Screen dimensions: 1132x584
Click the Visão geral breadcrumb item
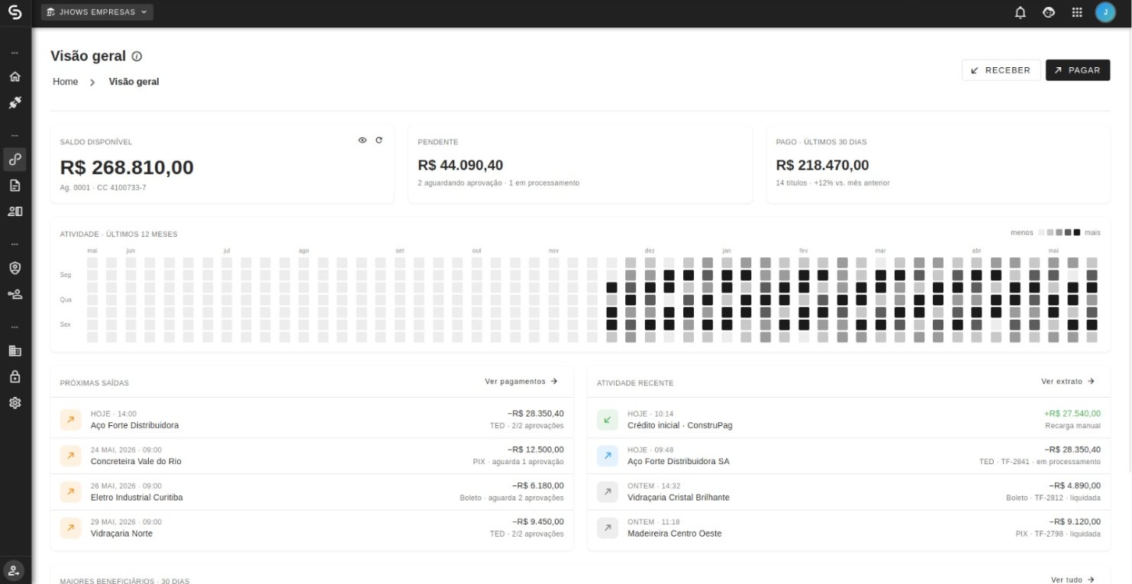tap(134, 82)
